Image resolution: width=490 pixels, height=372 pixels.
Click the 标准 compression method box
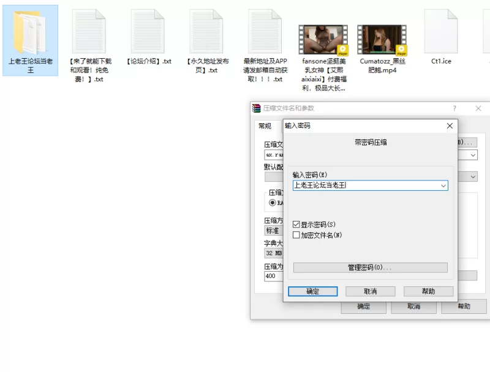tap(274, 231)
